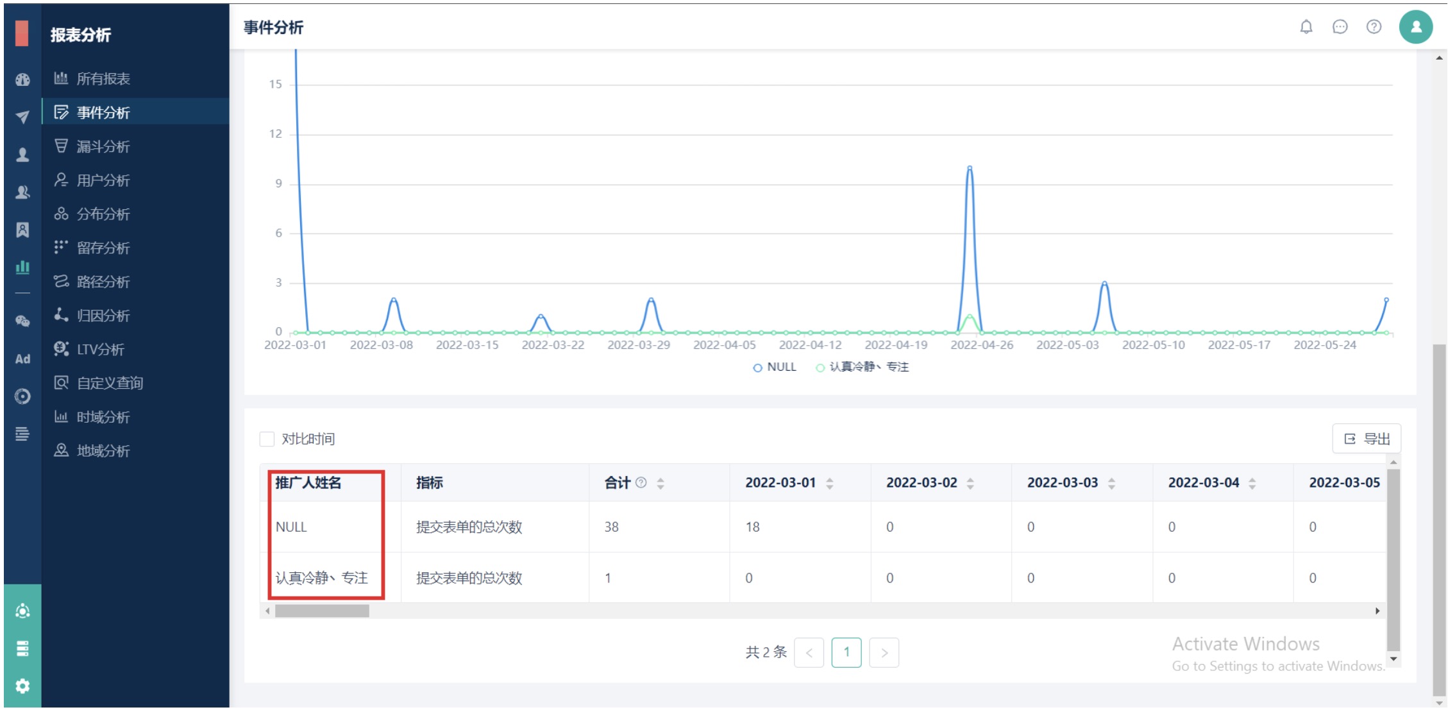Select page 1 in pagination
The height and width of the screenshot is (712, 1448).
click(x=846, y=653)
